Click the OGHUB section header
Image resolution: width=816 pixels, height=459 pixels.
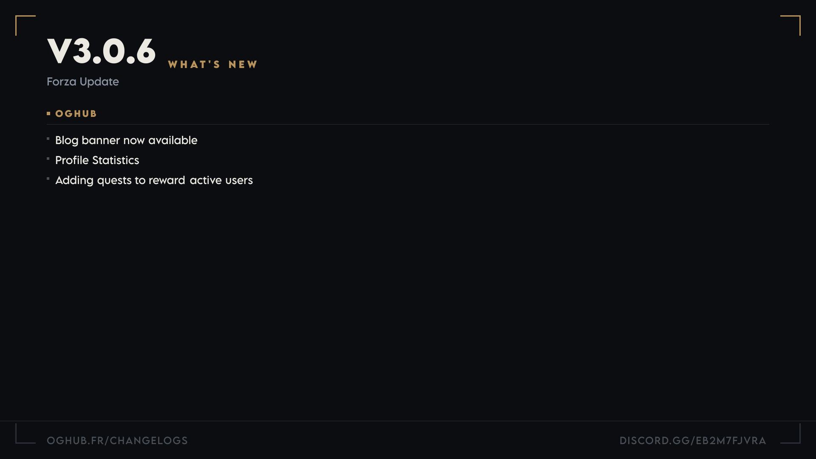(x=76, y=114)
